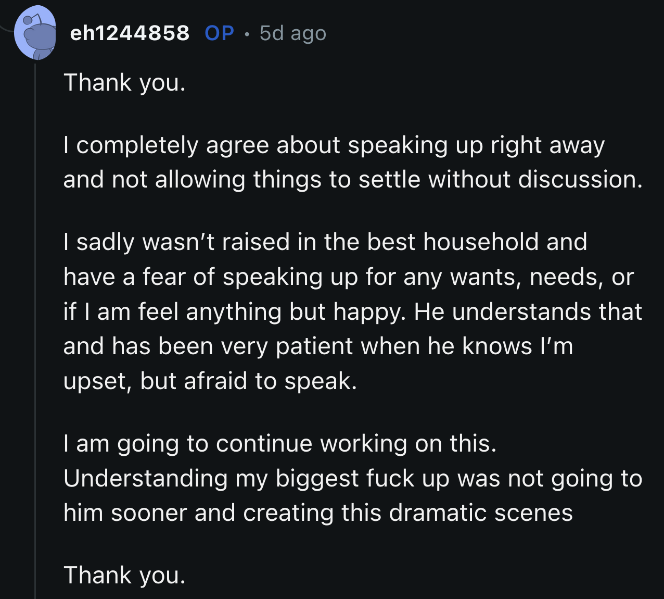Viewport: 664px width, 599px height.
Task: Click the 5d ago timestamp link
Action: pyautogui.click(x=292, y=33)
